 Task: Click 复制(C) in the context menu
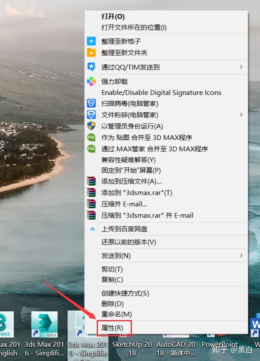(112, 280)
